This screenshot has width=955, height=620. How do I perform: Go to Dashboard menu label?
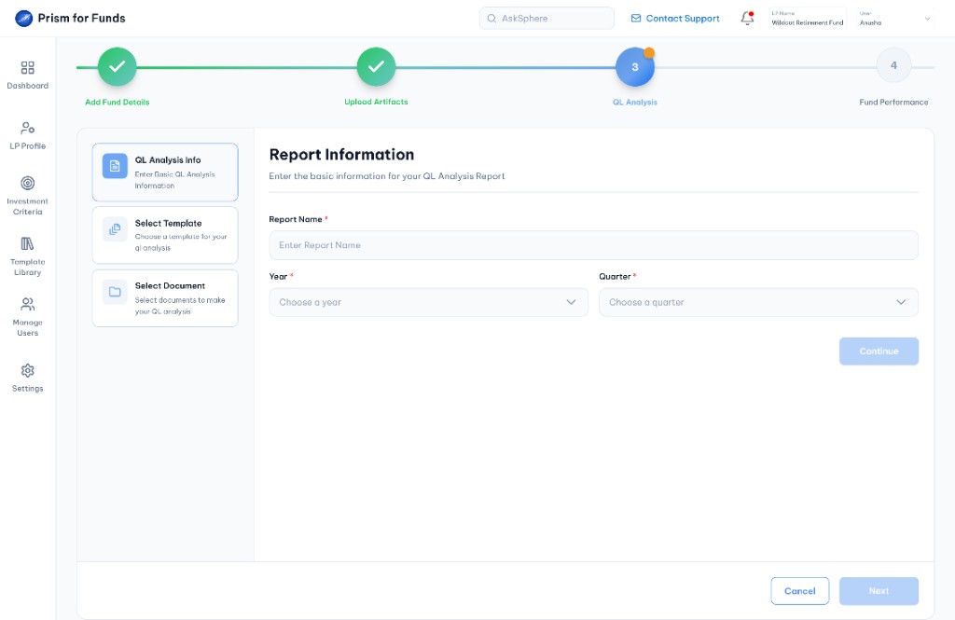[x=27, y=86]
